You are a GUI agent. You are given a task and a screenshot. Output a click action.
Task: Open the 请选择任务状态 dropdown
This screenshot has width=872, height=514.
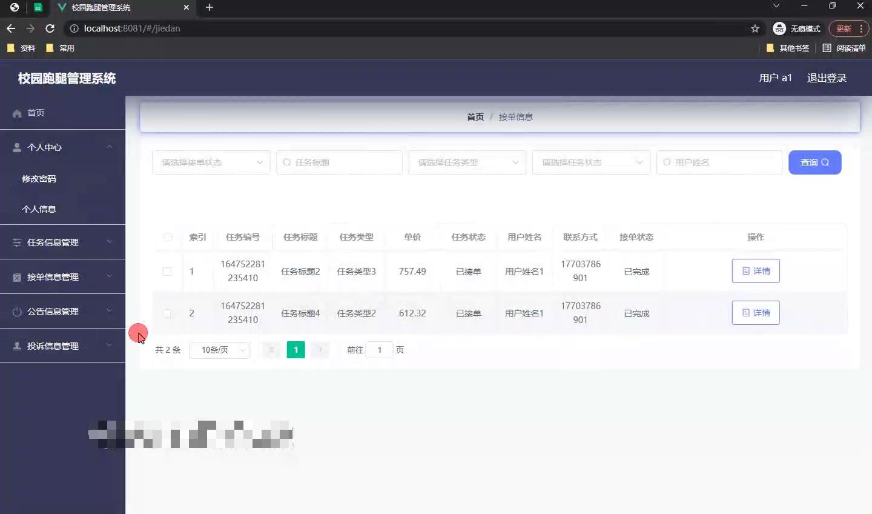(x=591, y=162)
